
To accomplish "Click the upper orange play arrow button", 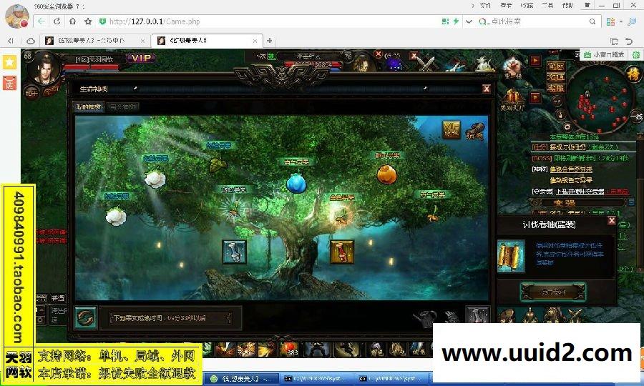I will pyautogui.click(x=535, y=61).
